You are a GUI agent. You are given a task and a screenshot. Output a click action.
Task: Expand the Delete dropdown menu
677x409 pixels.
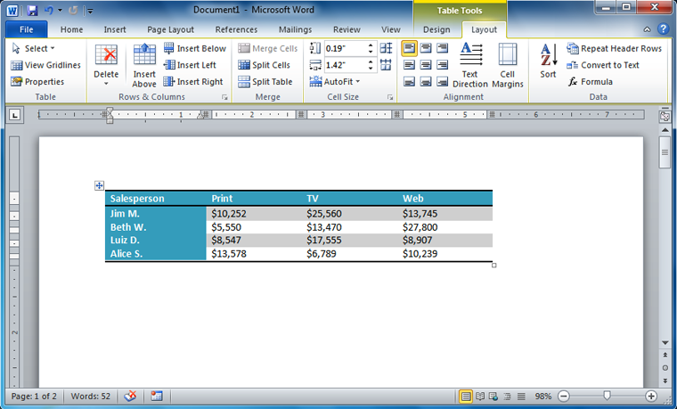click(106, 75)
